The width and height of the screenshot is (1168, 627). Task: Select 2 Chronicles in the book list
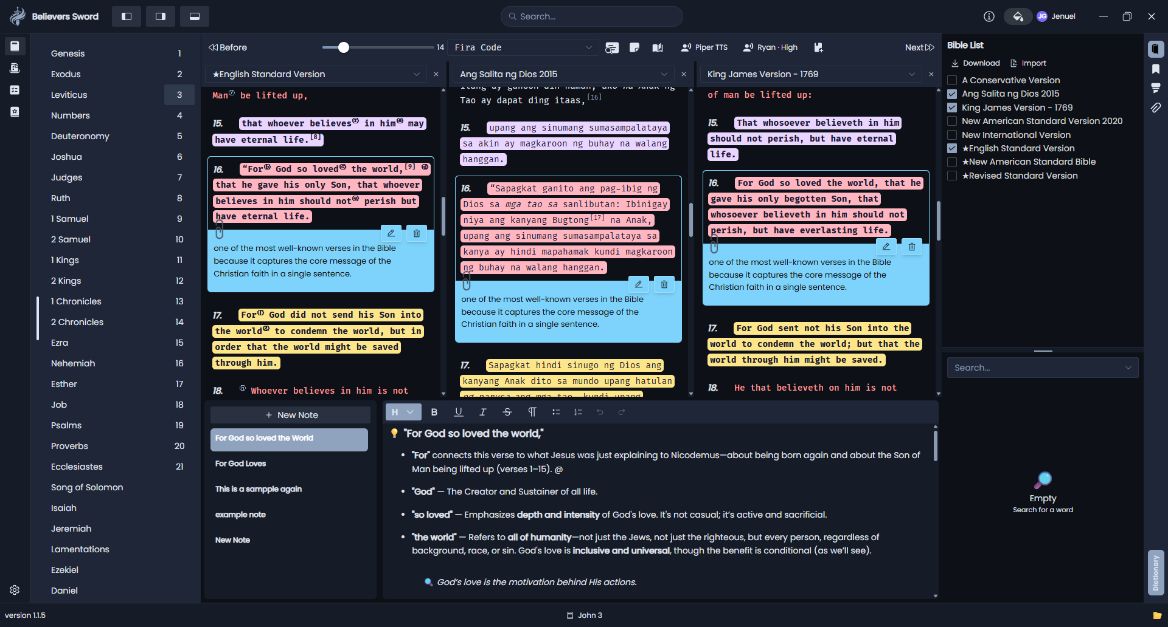[x=77, y=321]
